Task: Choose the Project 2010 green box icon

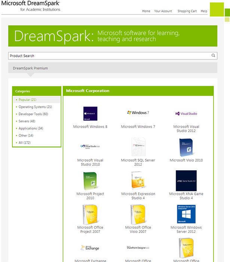Action: click(90, 181)
